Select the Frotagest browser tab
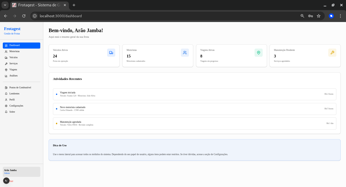The height and width of the screenshot is (187, 346). click(40, 5)
